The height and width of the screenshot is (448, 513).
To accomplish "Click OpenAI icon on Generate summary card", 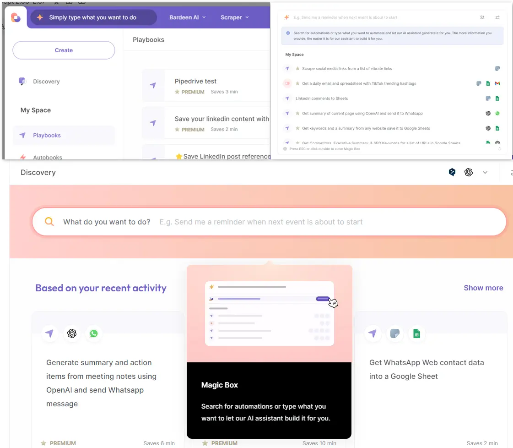I will coord(72,333).
